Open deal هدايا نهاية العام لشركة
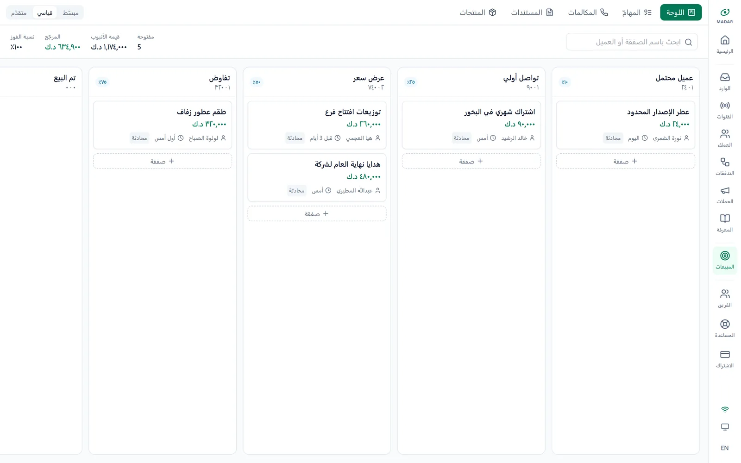The width and height of the screenshot is (741, 463). click(317, 177)
